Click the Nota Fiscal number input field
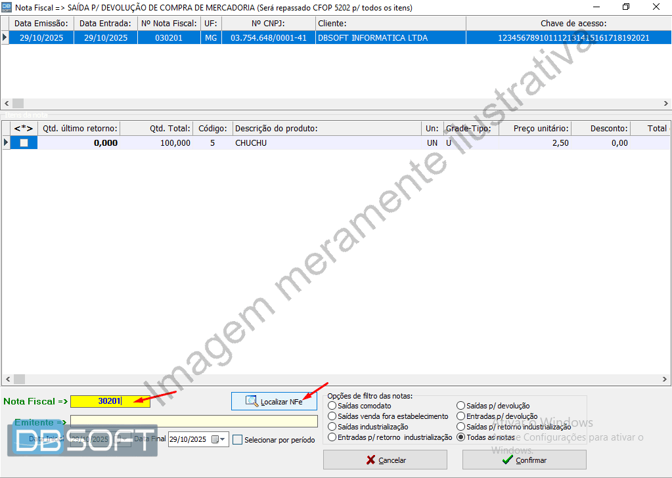 coord(110,401)
